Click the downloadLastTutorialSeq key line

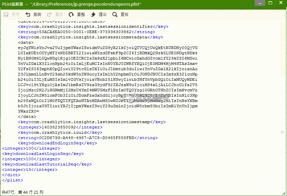click(47, 164)
